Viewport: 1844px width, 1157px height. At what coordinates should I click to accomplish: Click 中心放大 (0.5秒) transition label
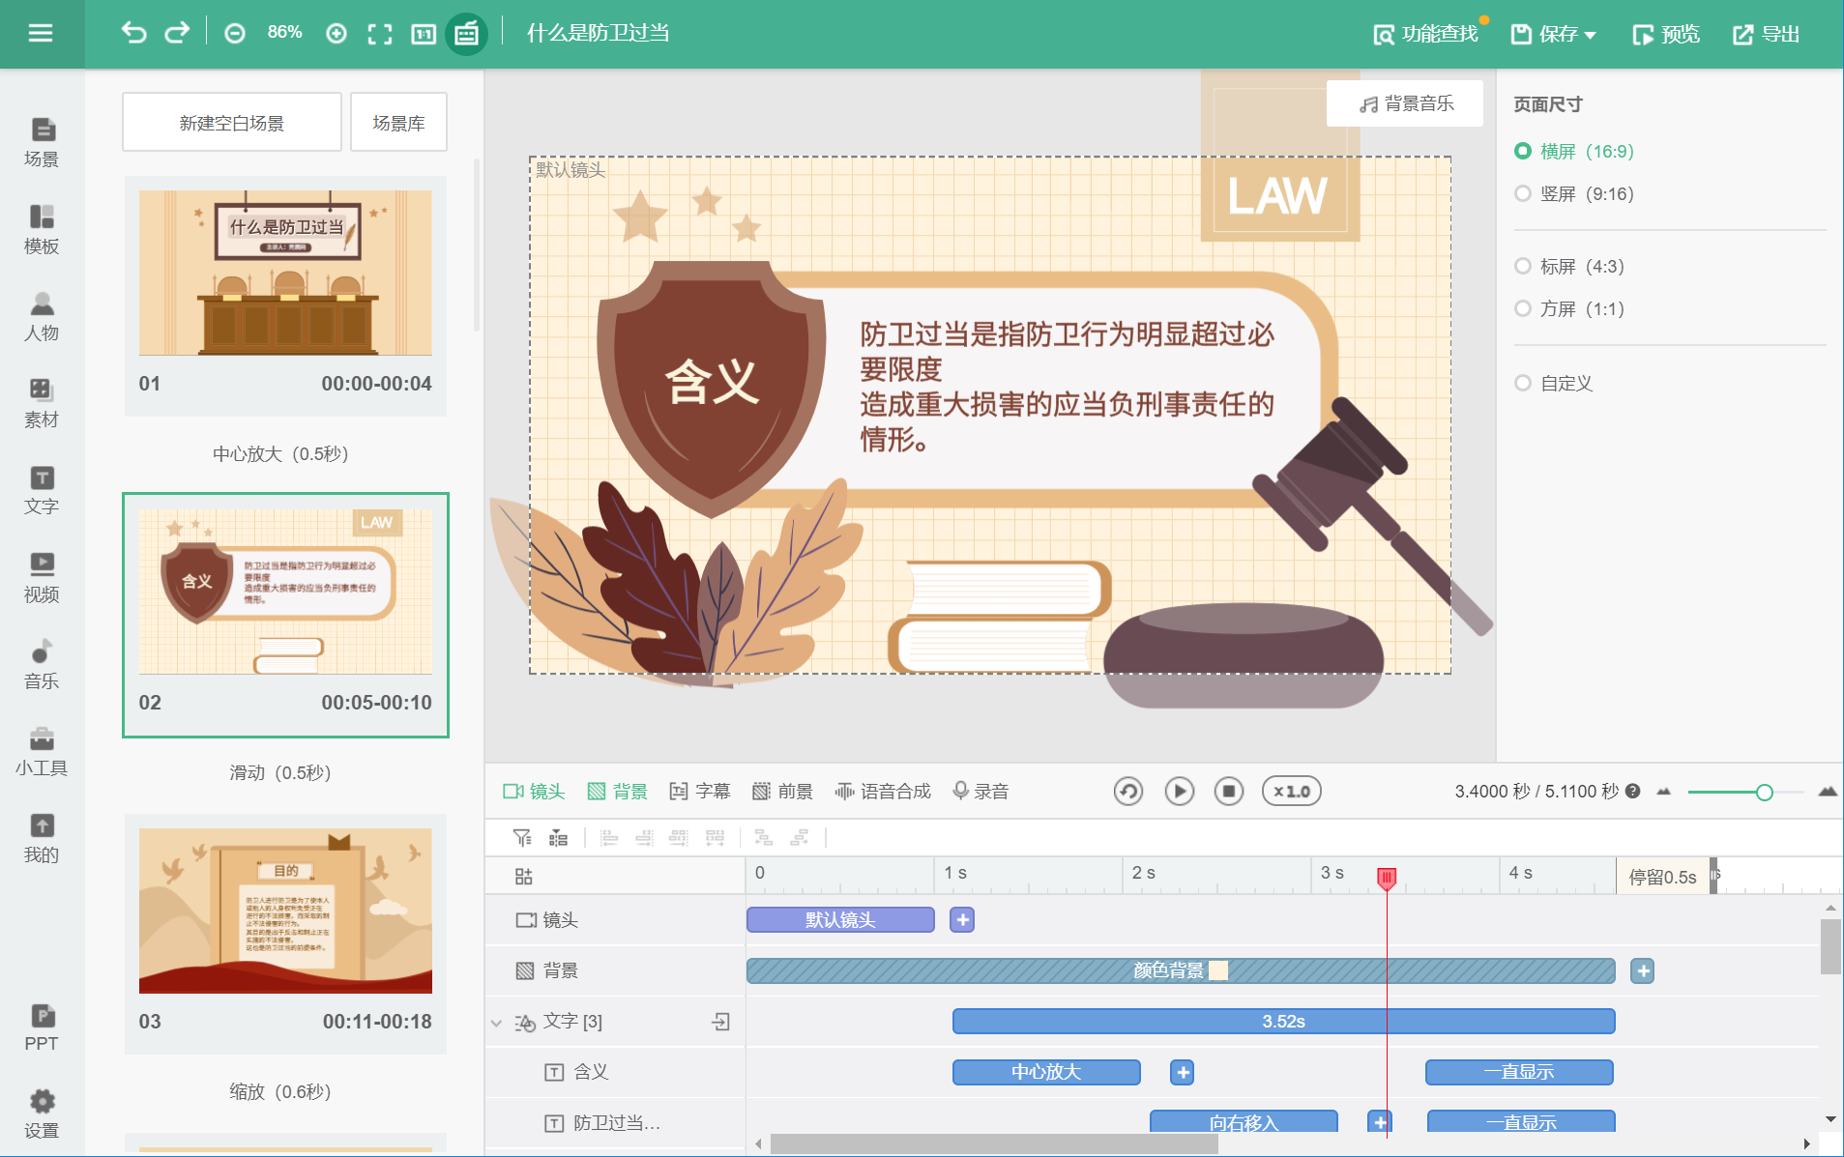click(280, 453)
